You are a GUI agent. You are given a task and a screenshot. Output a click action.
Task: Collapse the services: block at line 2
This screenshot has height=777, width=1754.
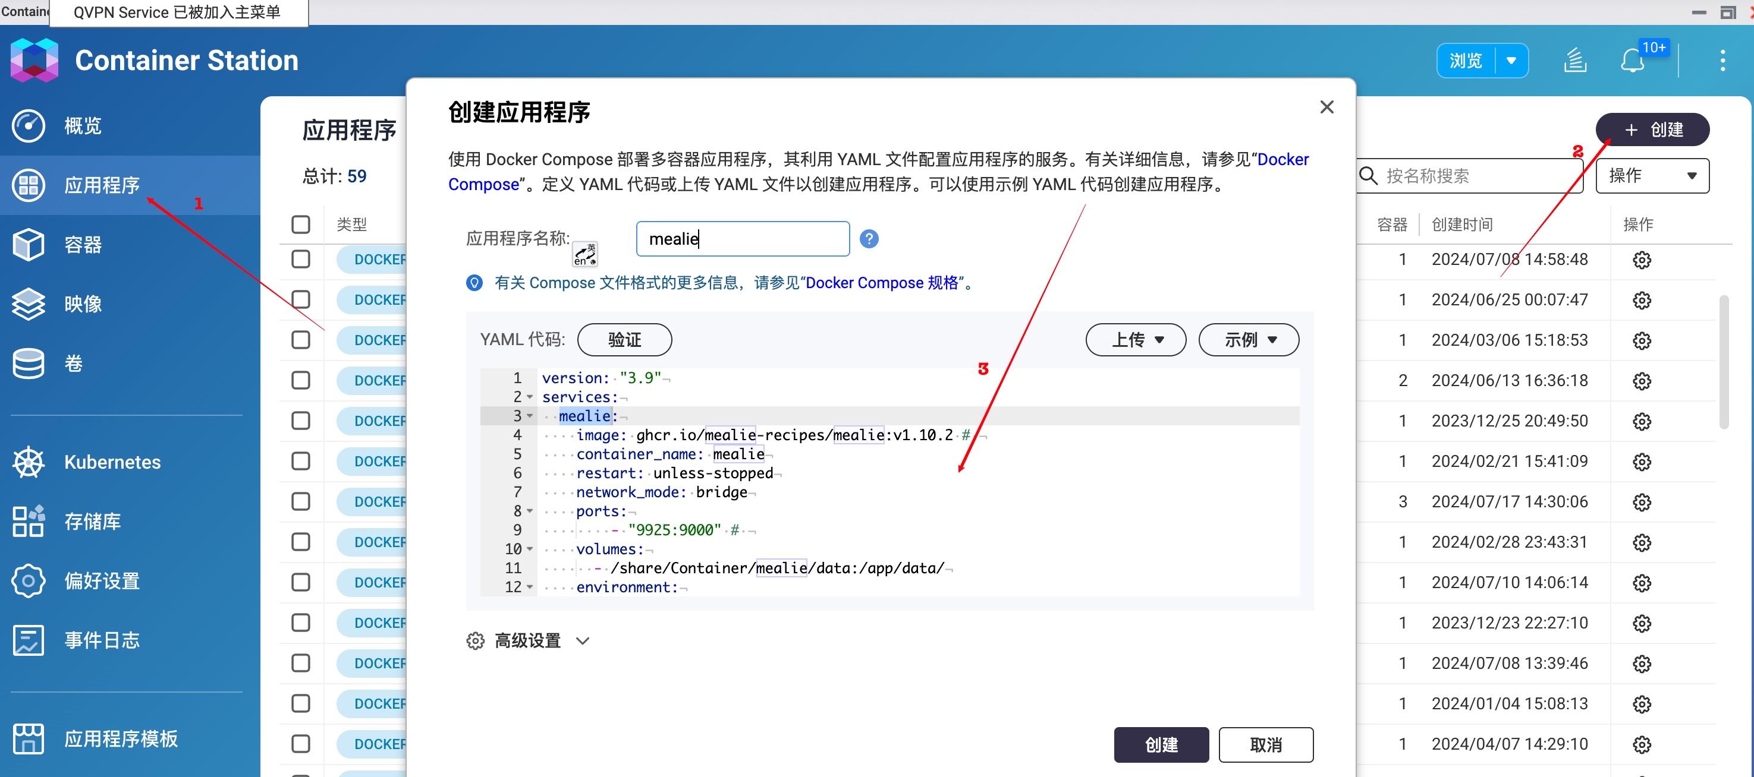(x=530, y=397)
